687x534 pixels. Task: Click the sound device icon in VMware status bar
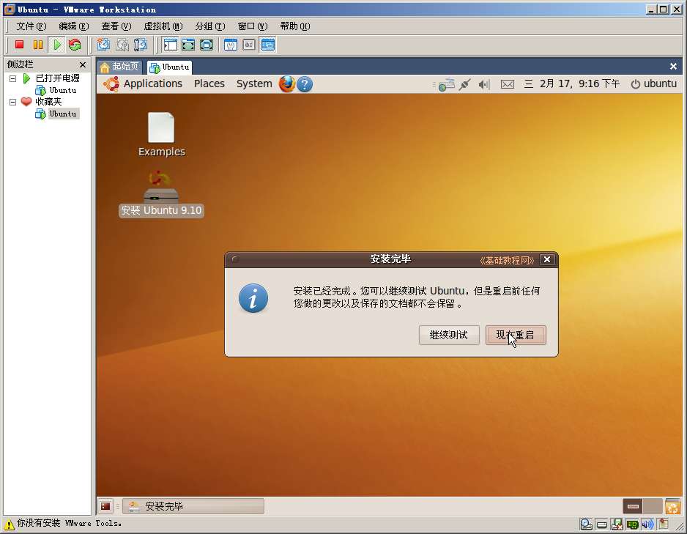(647, 524)
